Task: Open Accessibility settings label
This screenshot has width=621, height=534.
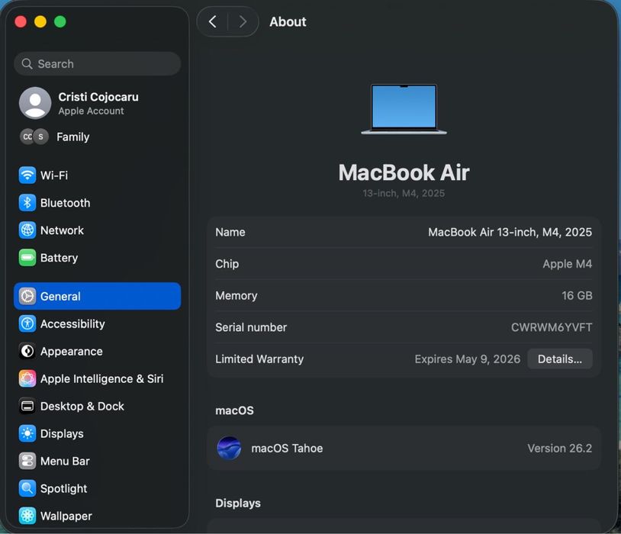Action: coord(72,323)
